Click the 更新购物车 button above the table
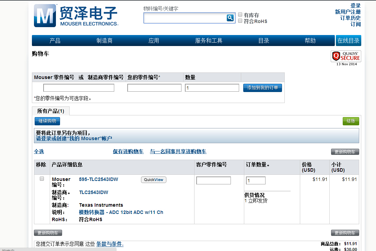Screen dimensions: 376x251 point(345,152)
